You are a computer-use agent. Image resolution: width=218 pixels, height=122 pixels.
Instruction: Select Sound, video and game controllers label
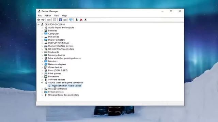tap(66, 83)
